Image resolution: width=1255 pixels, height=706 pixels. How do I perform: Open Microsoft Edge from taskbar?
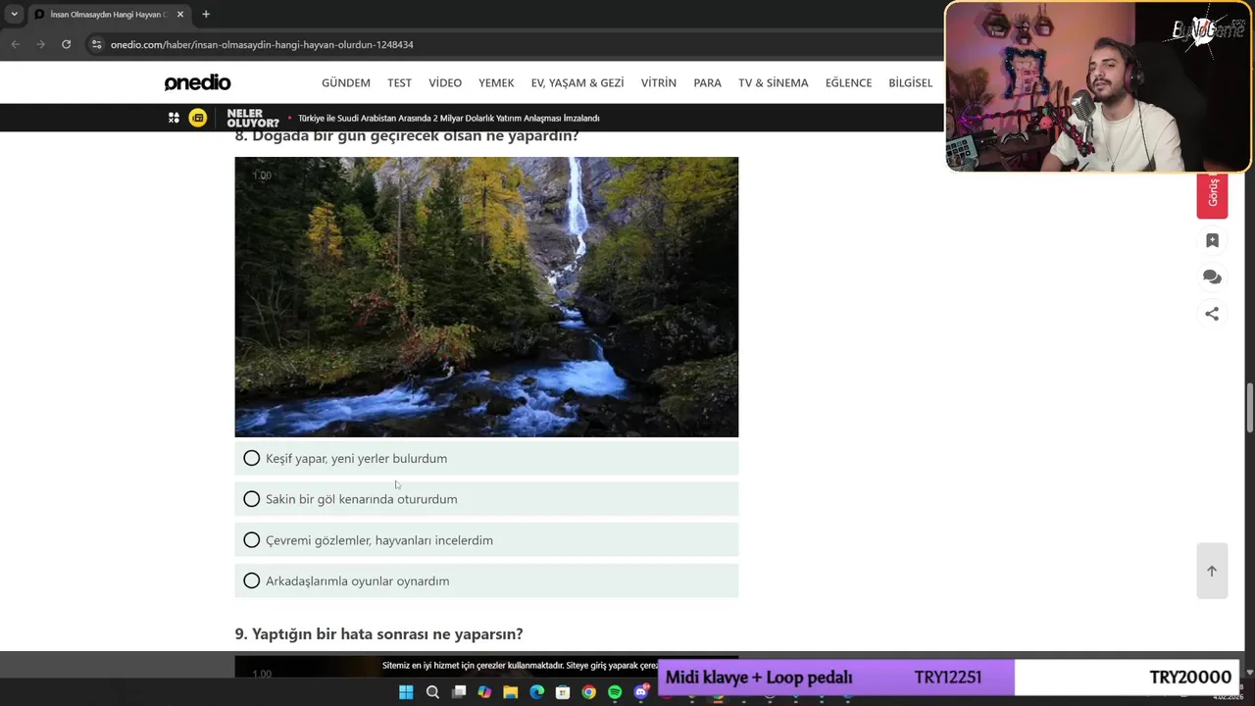(536, 692)
